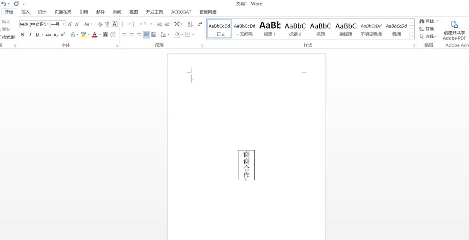The width and height of the screenshot is (469, 240).
Task: Toggle bold formatting in the Font group
Action: coord(22,34)
